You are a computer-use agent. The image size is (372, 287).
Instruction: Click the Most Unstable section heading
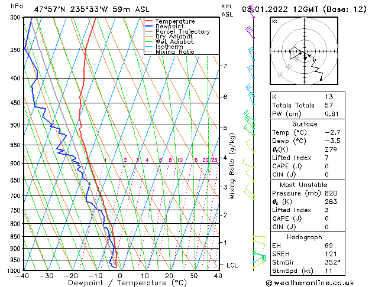pos(303,185)
